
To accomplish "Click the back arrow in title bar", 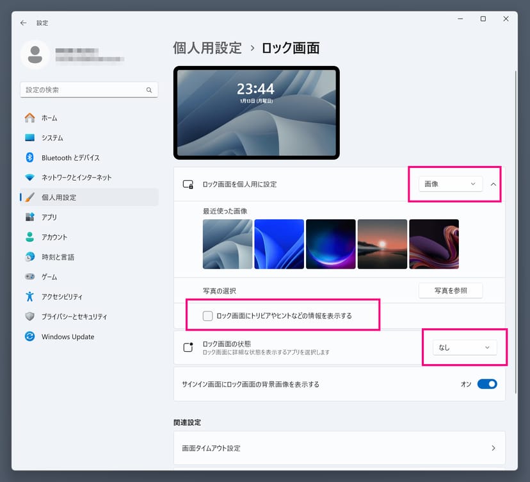I will 24,23.
